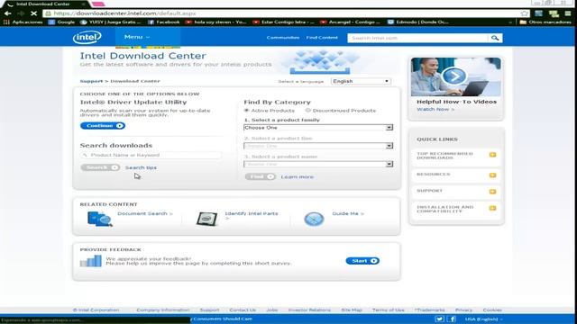Click the bookmark star in address bar
The width and height of the screenshot is (577, 324).
524,13
